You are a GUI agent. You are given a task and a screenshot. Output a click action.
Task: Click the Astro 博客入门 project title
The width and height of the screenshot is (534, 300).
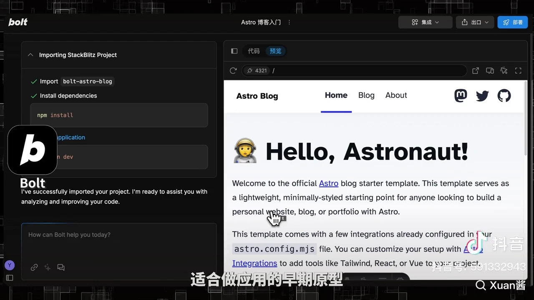(261, 22)
